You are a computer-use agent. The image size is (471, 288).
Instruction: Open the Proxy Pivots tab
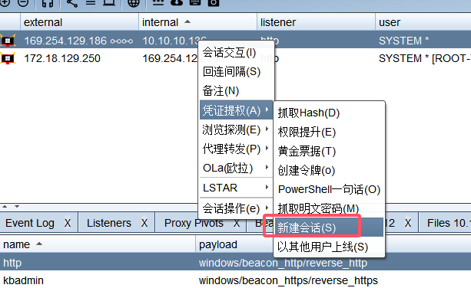194,223
